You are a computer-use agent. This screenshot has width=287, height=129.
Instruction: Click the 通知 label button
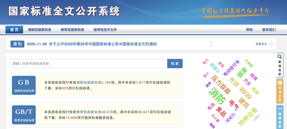pos(17,44)
